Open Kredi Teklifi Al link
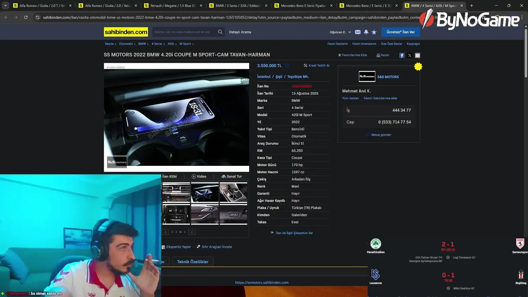The image size is (528, 297). pos(316,66)
